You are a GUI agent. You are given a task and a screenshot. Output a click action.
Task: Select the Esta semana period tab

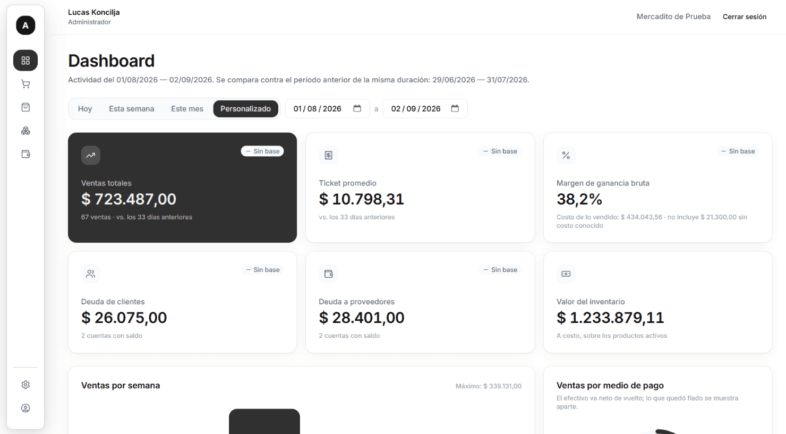tap(132, 109)
